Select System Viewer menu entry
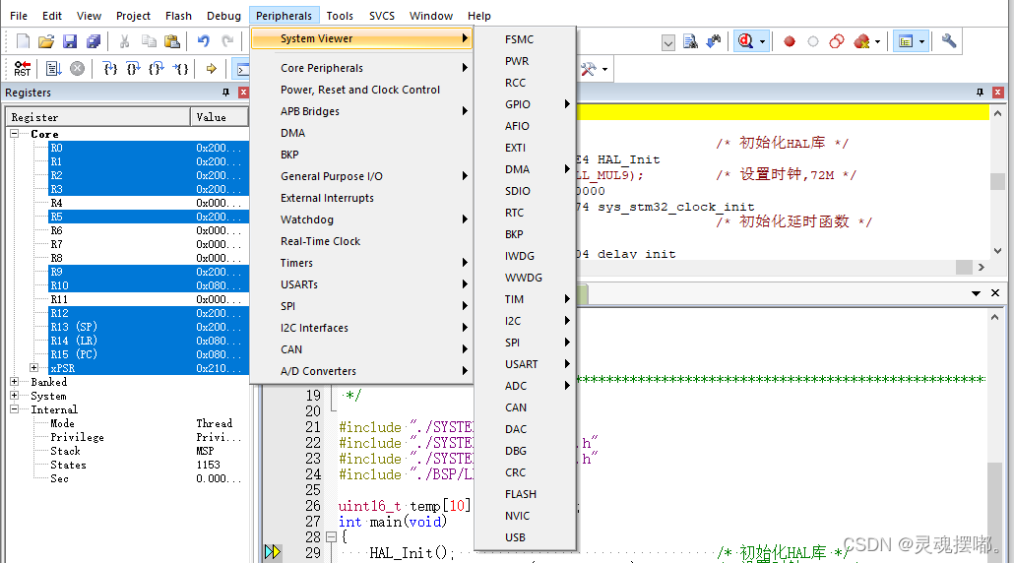 click(x=362, y=38)
